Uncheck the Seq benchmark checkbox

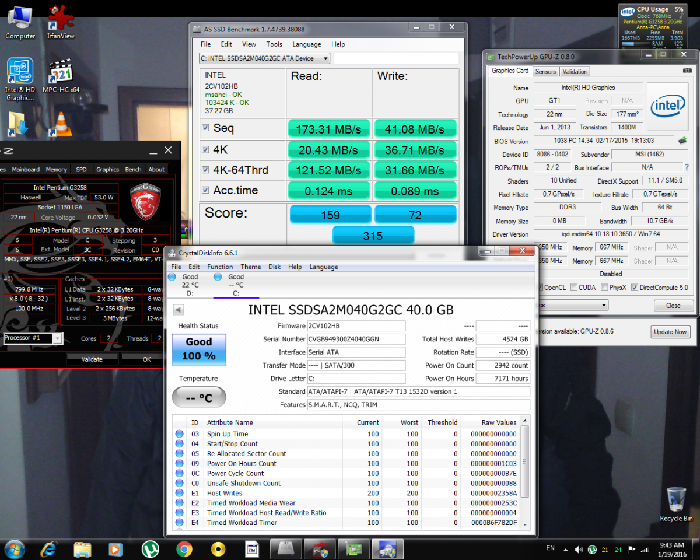coord(205,128)
